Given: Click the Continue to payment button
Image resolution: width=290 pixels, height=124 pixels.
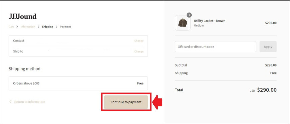Looking at the screenshot, I should [x=126, y=102].
